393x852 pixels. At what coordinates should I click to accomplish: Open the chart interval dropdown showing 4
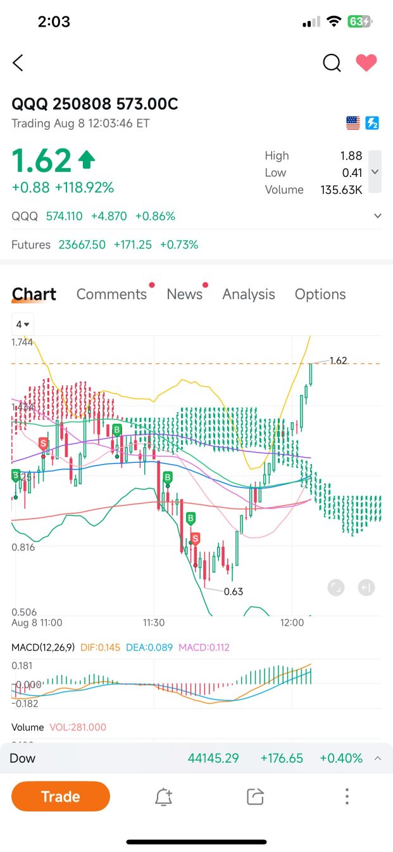coord(23,325)
